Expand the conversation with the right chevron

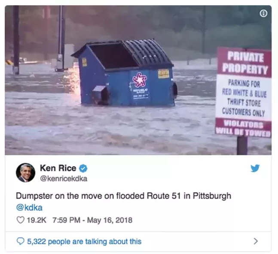click(x=256, y=241)
